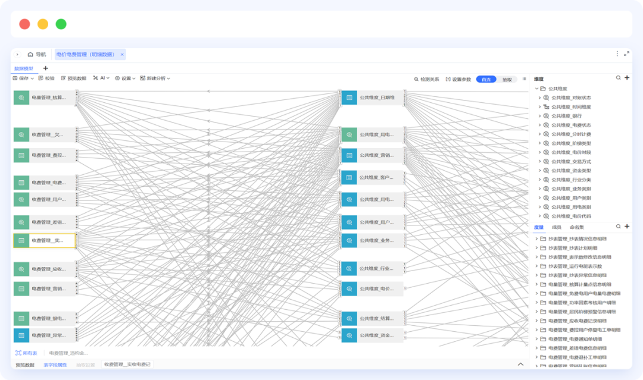
Task: Switch connection mode to 直连
Action: point(486,79)
